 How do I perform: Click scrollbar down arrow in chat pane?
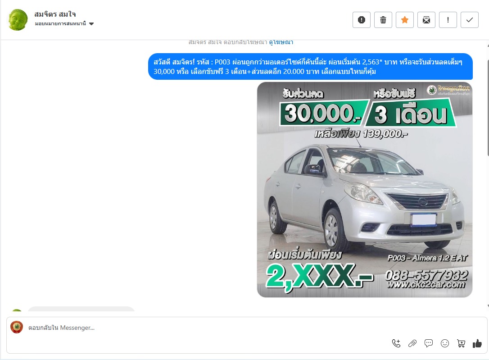coord(488,306)
